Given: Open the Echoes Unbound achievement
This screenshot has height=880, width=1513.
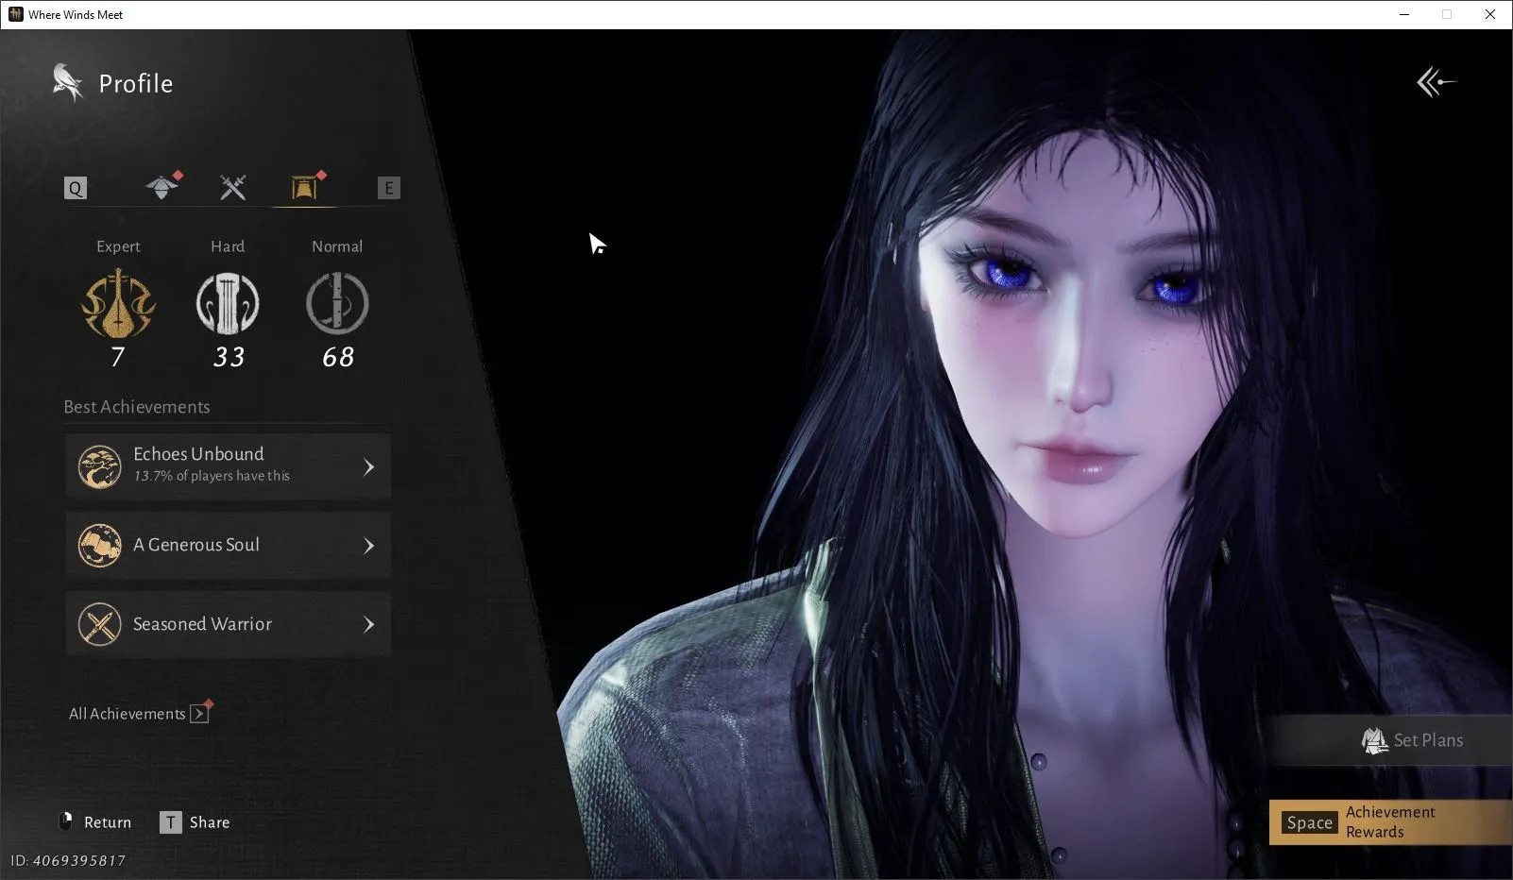Looking at the screenshot, I should pos(228,466).
